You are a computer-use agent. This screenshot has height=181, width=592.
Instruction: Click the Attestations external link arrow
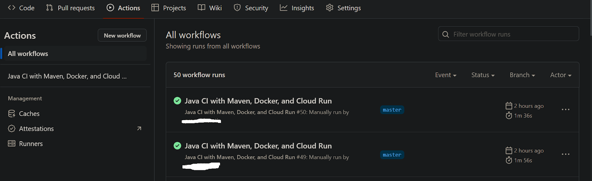(x=139, y=129)
